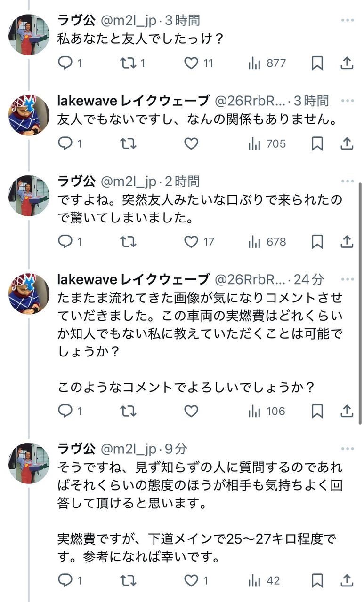Open more options on first ラヴ公 tweet
The width and height of the screenshot is (364, 602).
[x=347, y=20]
